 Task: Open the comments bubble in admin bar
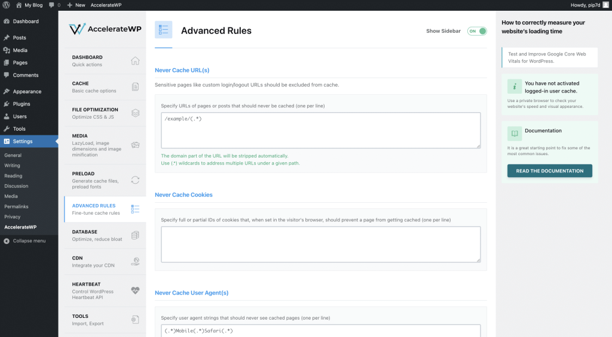click(51, 5)
